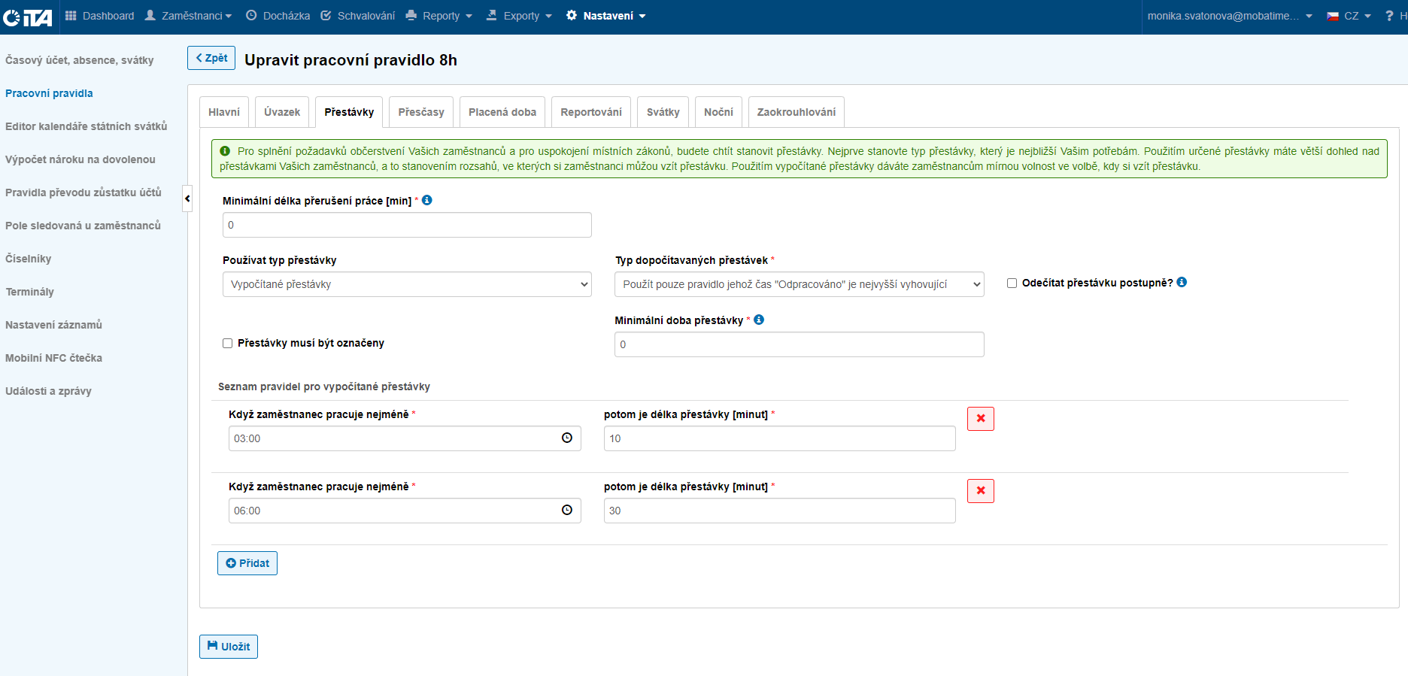Enable Odečítat přestávku postupně checkbox
The image size is (1408, 676).
(x=1012, y=283)
